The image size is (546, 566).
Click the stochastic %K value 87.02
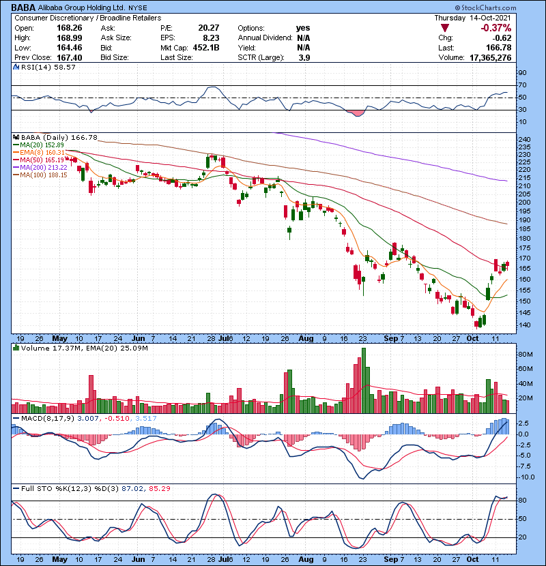[132, 488]
